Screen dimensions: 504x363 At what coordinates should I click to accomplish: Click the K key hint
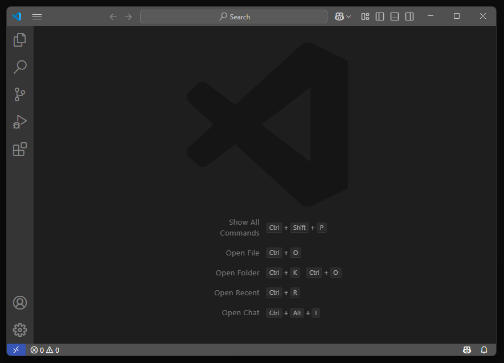tap(295, 273)
